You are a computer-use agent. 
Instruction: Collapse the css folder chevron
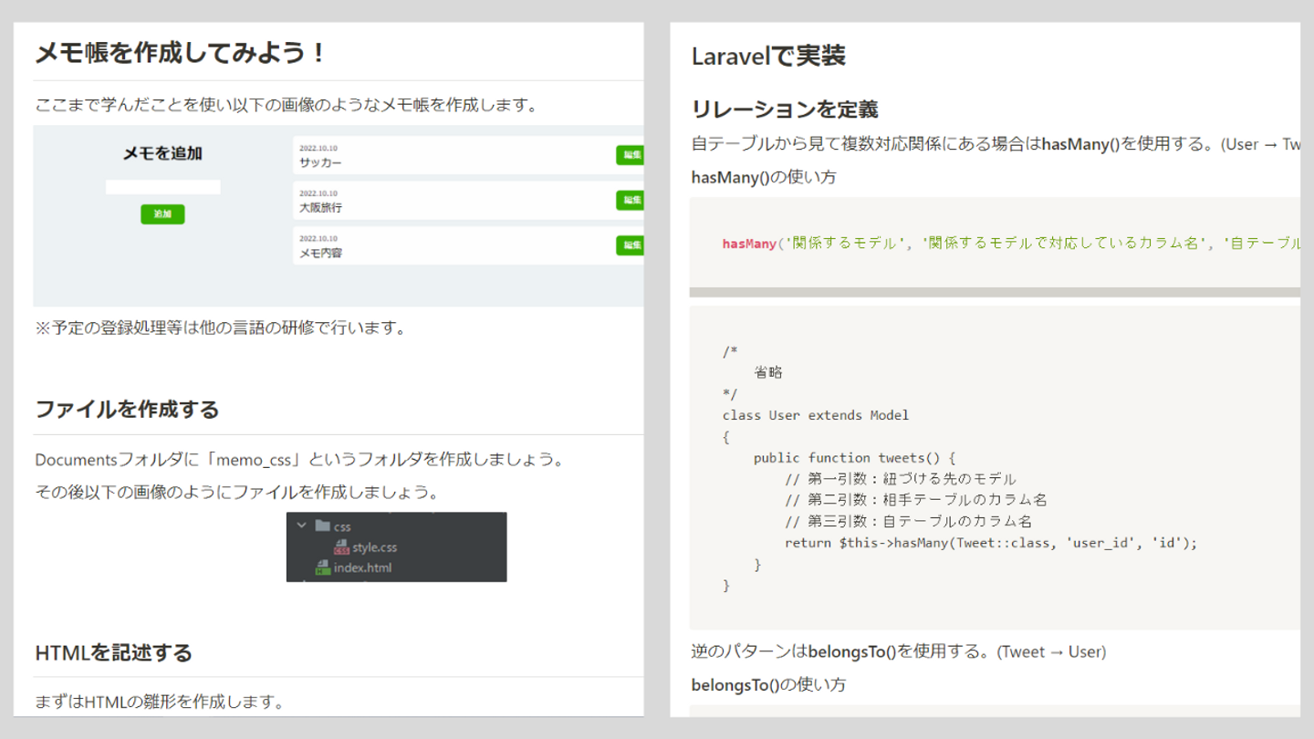click(302, 526)
